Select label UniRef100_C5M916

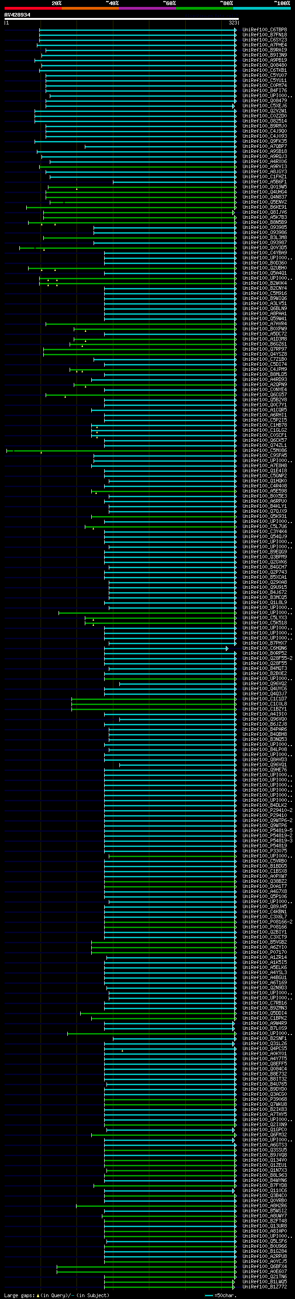(265, 294)
